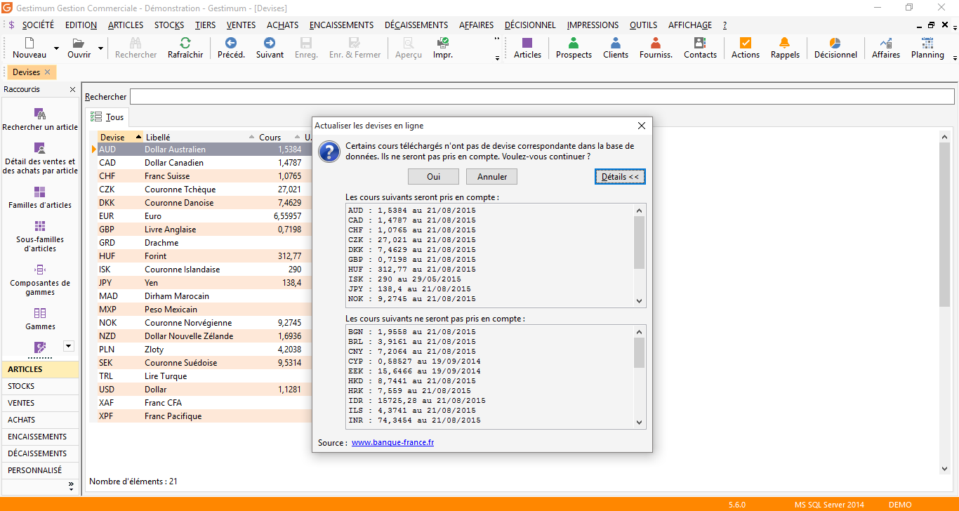The image size is (959, 511).
Task: Open the Planning calendar icon
Action: point(927,43)
